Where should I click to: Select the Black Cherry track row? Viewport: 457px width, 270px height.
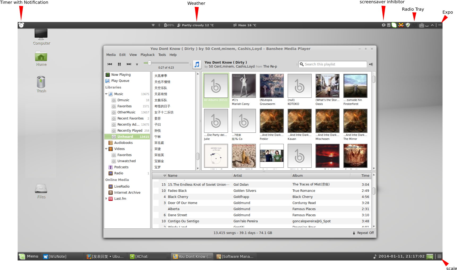point(262,197)
